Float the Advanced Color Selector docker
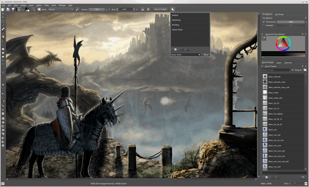 pyautogui.click(x=303, y=34)
